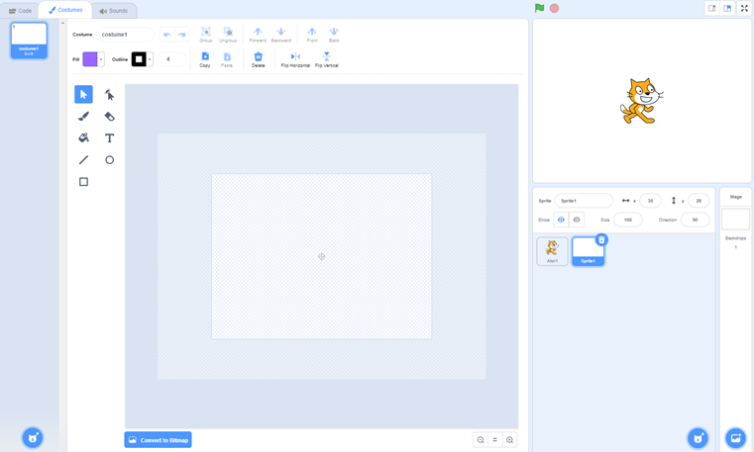The width and height of the screenshot is (754, 452).
Task: Open the Costumes tab
Action: [x=65, y=10]
